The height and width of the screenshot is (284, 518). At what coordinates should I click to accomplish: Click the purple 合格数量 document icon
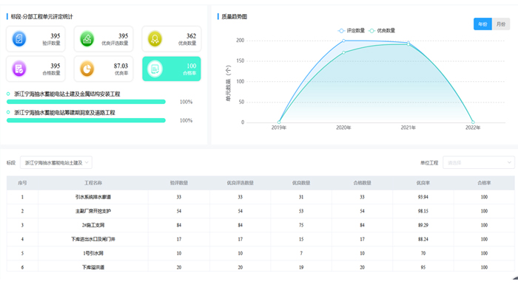click(x=19, y=69)
